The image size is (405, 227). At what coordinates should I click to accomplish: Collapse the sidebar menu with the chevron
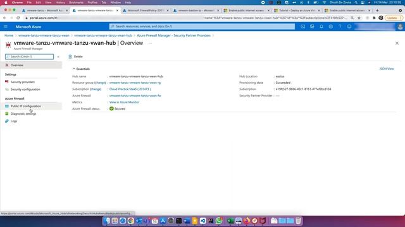point(58,57)
